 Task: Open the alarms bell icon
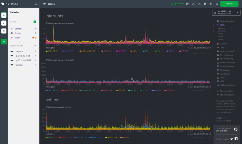click(x=211, y=4)
